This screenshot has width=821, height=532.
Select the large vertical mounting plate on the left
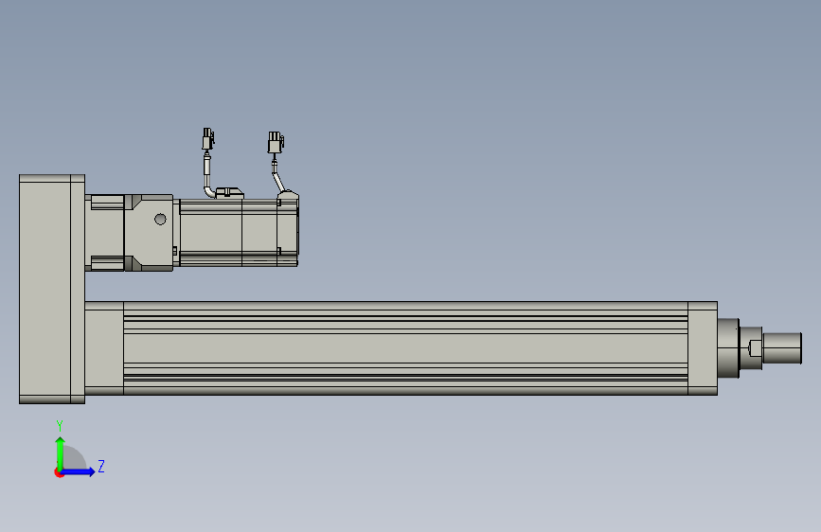click(52, 289)
